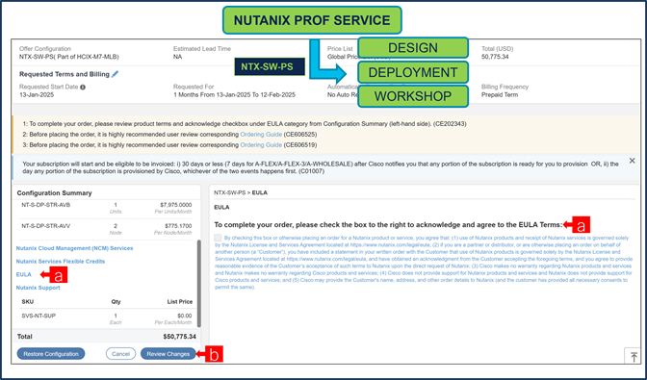Click the green WORKSHOP label
The width and height of the screenshot is (647, 380).
413,96
